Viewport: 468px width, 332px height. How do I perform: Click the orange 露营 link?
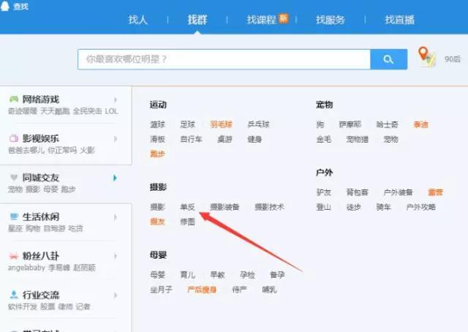point(436,192)
